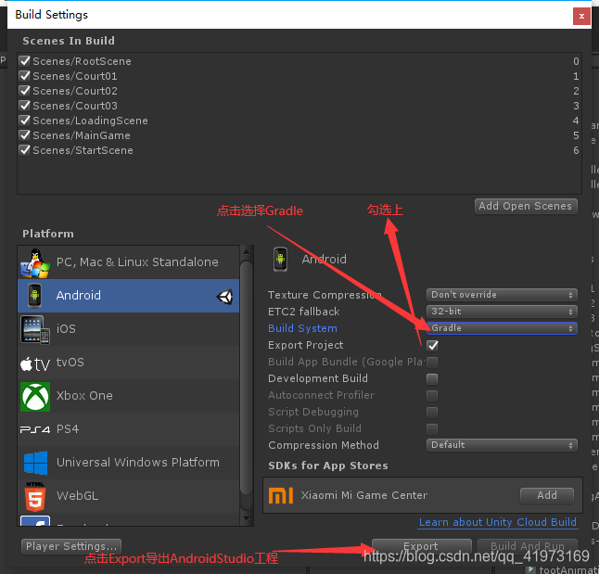The height and width of the screenshot is (574, 599).
Task: Select the Xbox One logo icon
Action: 34,397
